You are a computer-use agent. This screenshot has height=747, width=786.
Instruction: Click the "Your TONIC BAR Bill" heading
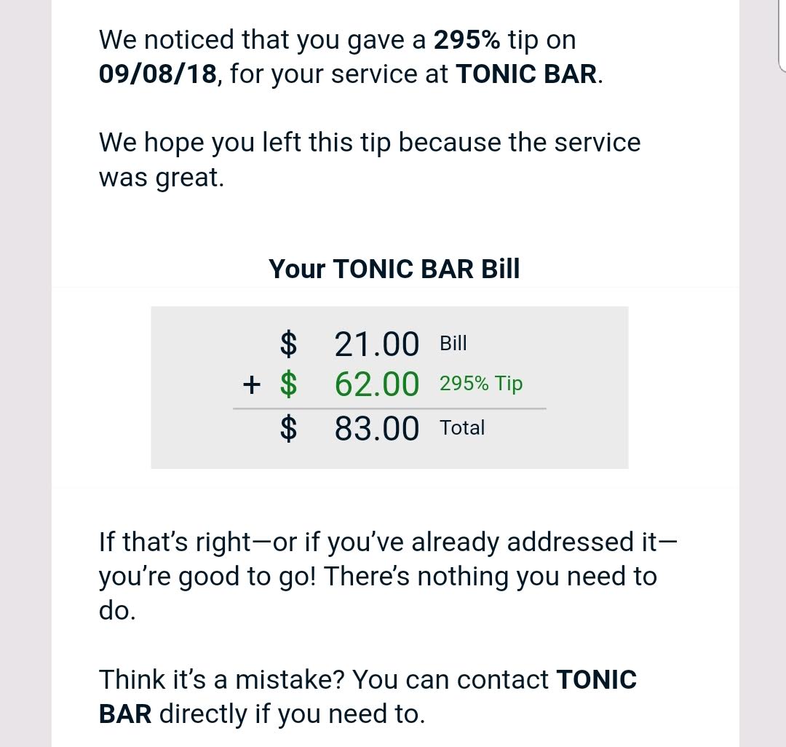(x=394, y=269)
